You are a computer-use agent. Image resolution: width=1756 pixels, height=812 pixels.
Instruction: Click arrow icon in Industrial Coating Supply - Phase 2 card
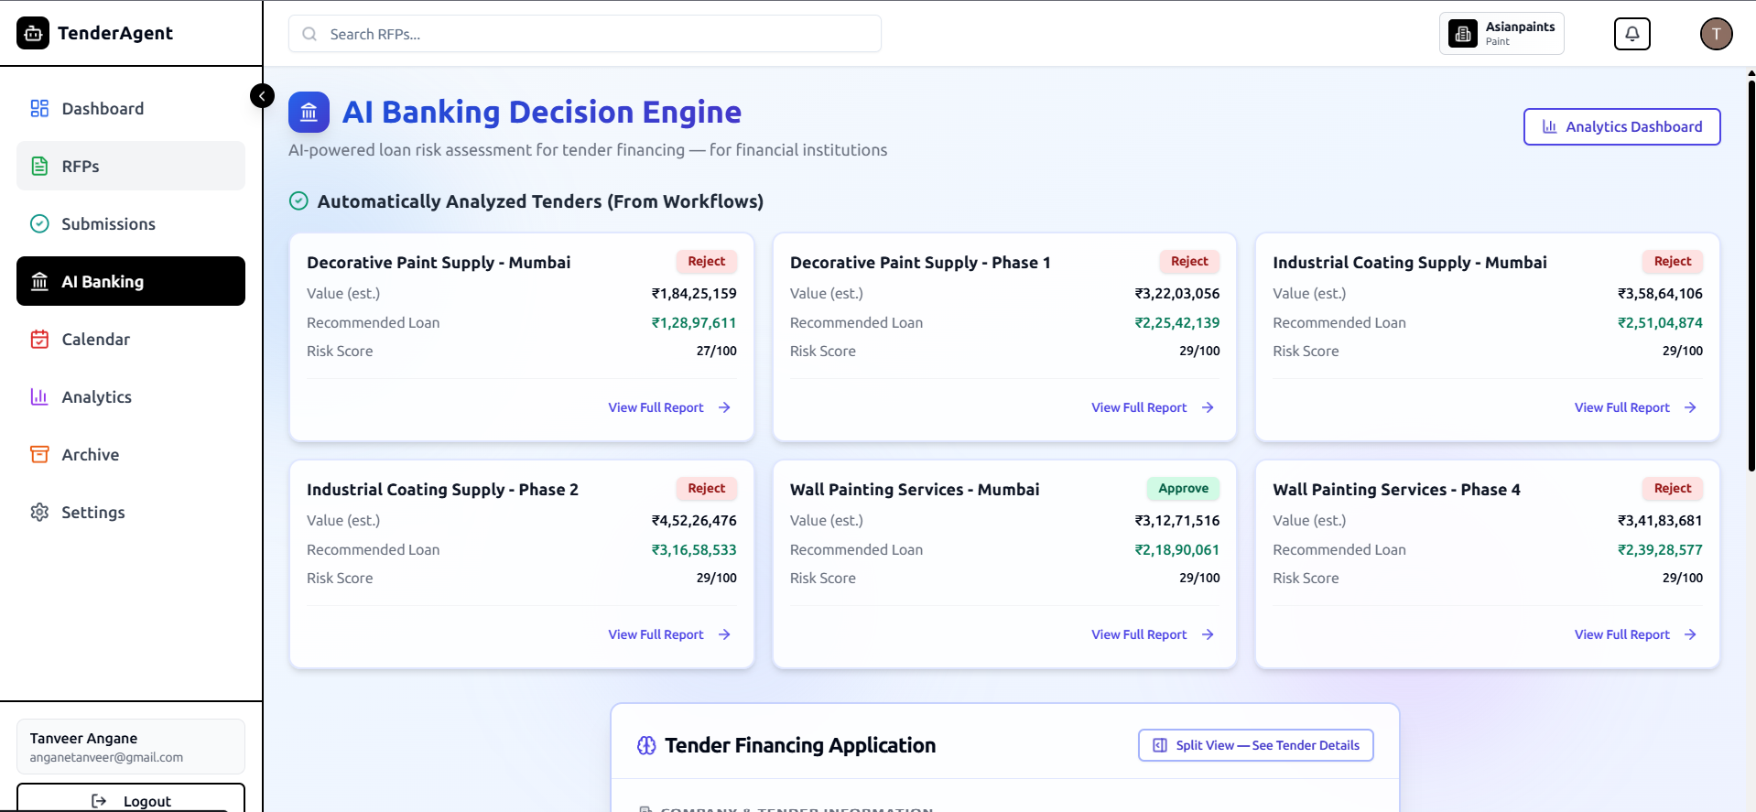coord(724,634)
